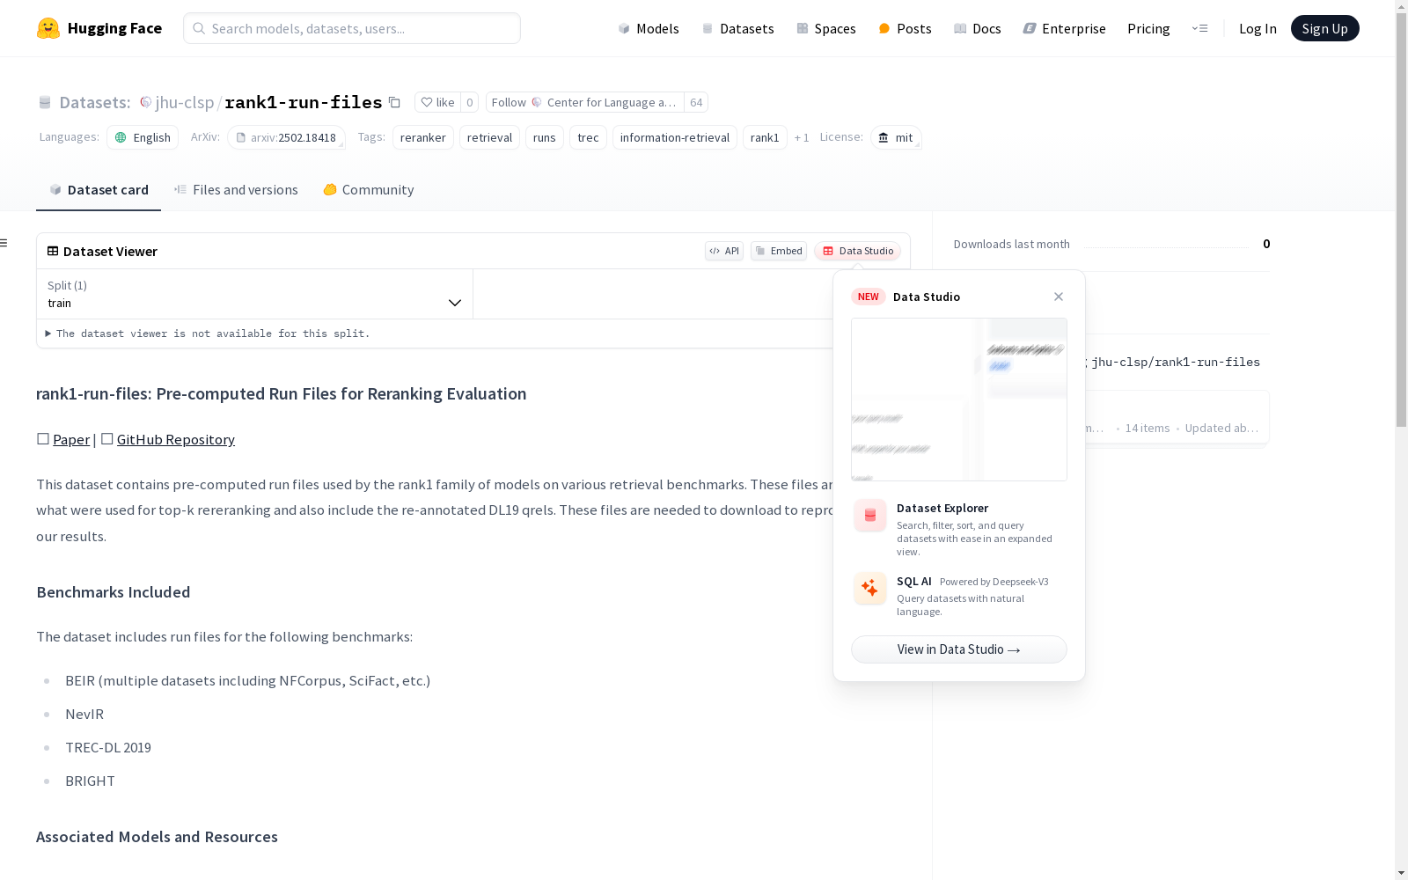This screenshot has height=880, width=1408.
Task: Close the Data Studio popup
Action: coord(1059,297)
